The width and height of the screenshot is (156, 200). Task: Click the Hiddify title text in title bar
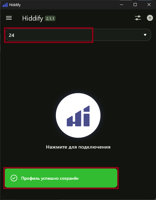(15, 5)
